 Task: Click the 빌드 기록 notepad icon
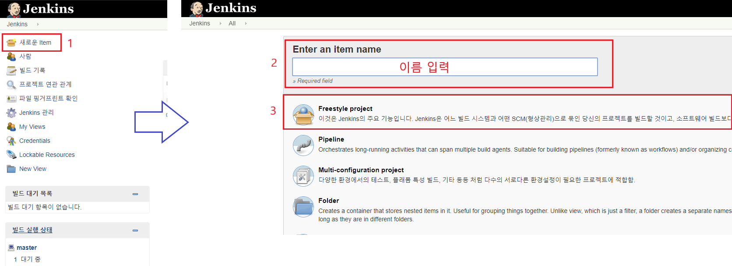click(11, 71)
